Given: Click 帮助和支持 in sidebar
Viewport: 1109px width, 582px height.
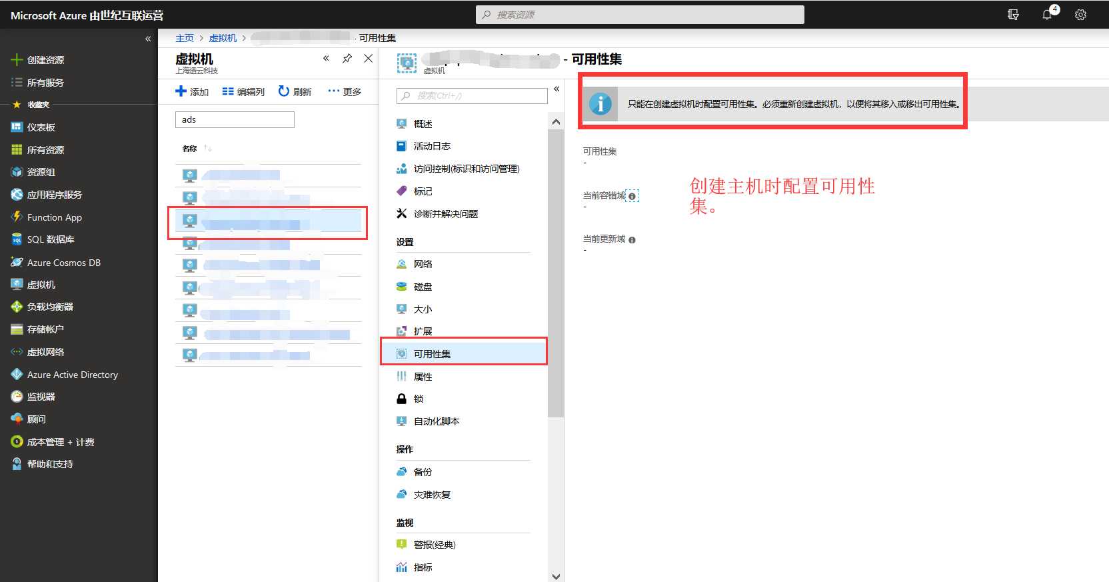Looking at the screenshot, I should coord(50,464).
